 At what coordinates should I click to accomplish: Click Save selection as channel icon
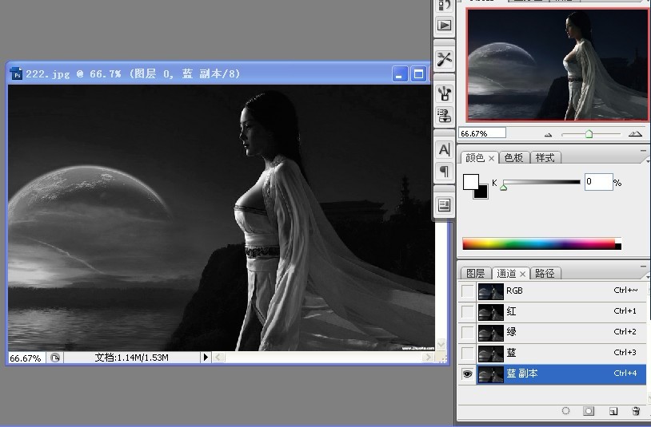[x=588, y=411]
